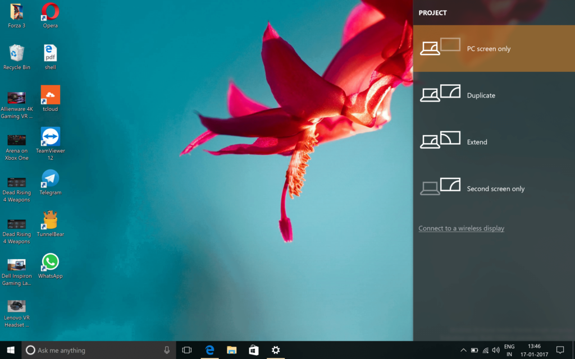The width and height of the screenshot is (575, 359).
Task: Click the ENG IN language indicator
Action: pyautogui.click(x=509, y=350)
